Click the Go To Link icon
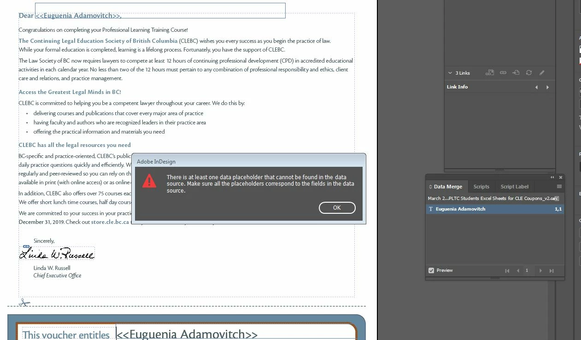Screen dimensions: 581x340 (516, 73)
